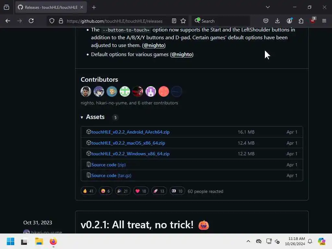The image size is (332, 249).
Task: Click "60 people reacted" text
Action: 205,191
